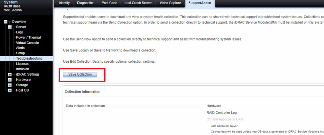This screenshot has width=324, height=135.
Task: Open the Alerts page
Action: pos(20,48)
